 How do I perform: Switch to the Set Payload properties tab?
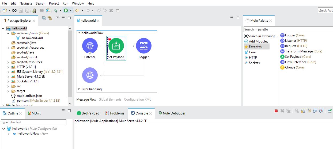tap(88, 113)
